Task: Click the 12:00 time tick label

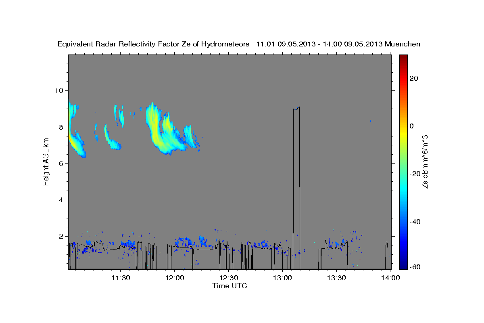Action: (x=174, y=278)
